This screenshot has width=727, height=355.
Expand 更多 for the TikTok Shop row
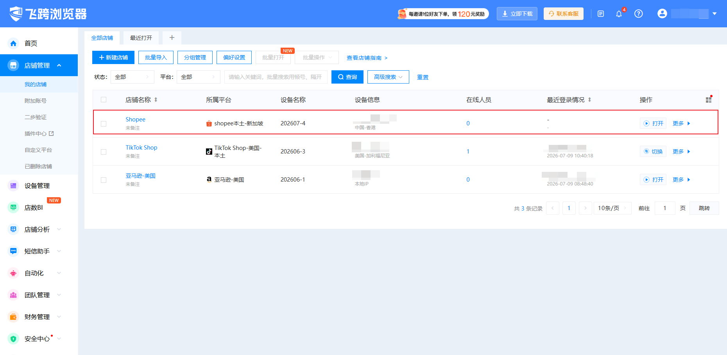pos(681,152)
